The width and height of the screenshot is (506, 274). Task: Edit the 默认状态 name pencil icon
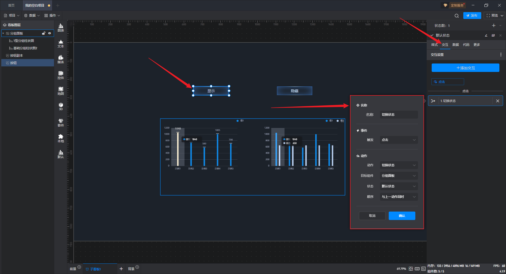tap(486, 35)
